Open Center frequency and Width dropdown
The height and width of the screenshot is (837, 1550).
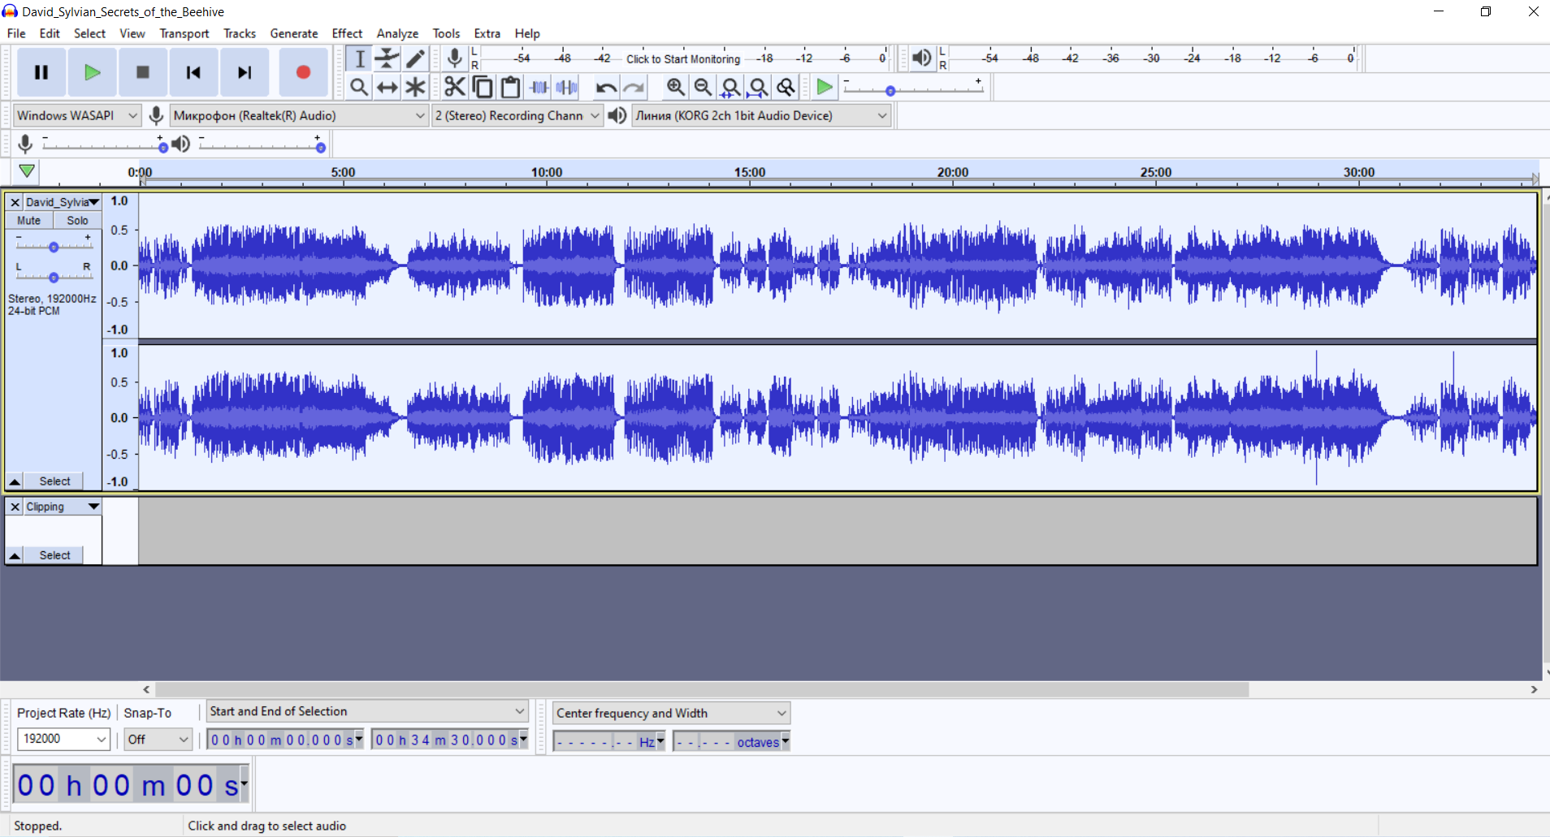point(671,713)
